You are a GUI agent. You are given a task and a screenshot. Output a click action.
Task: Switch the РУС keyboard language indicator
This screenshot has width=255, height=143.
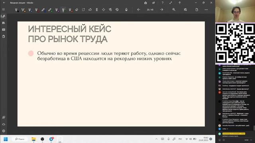[x=180, y=139]
